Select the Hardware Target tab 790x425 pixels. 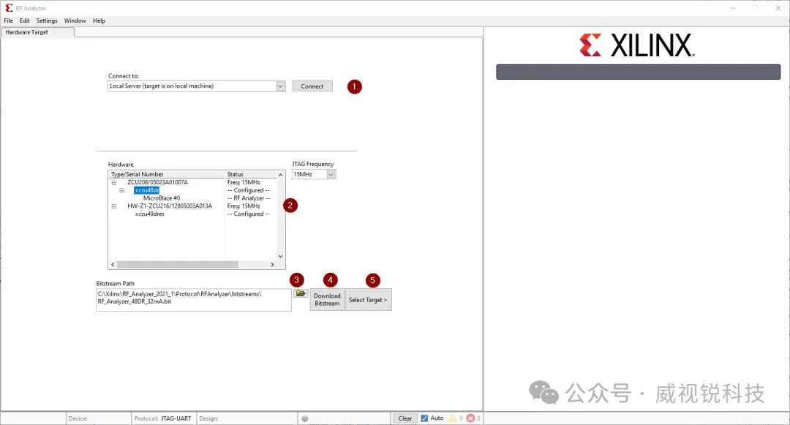[x=27, y=32]
